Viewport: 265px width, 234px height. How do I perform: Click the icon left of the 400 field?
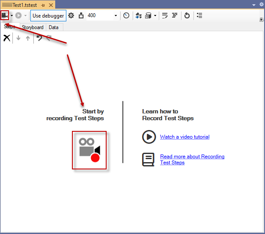pos(81,15)
